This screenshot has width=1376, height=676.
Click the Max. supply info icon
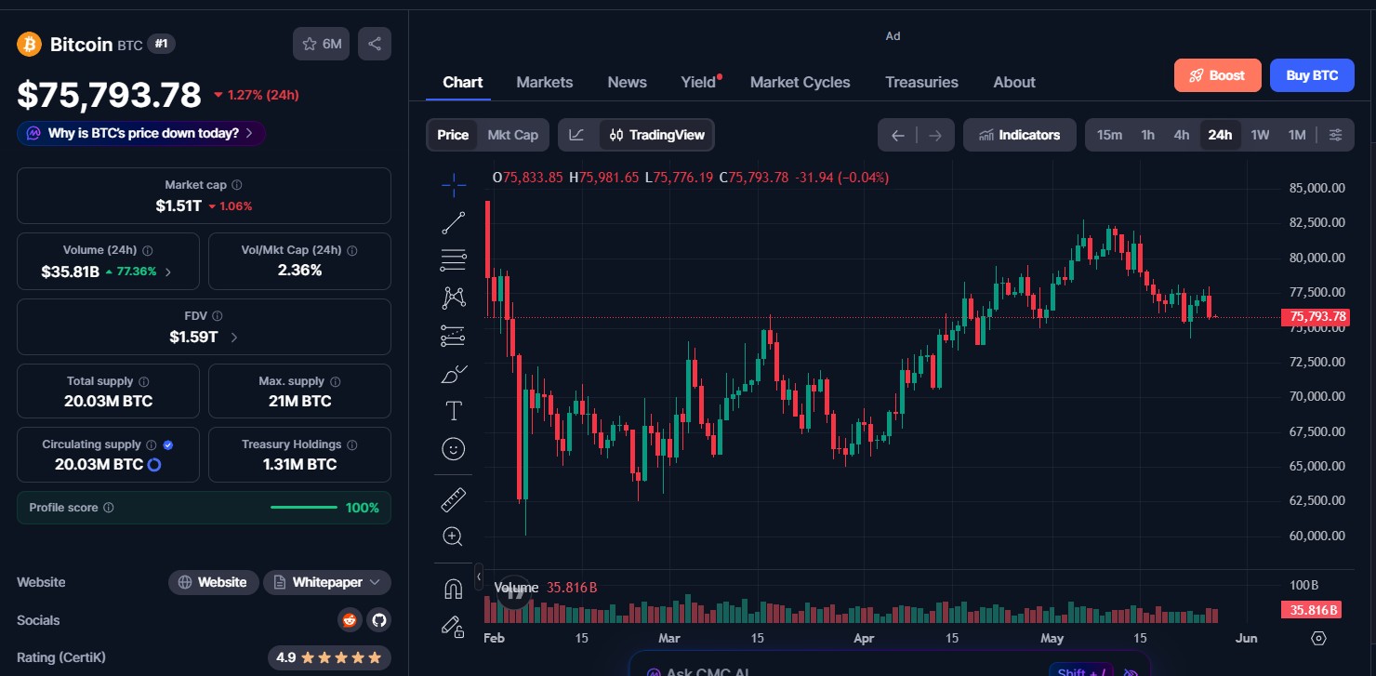(336, 381)
